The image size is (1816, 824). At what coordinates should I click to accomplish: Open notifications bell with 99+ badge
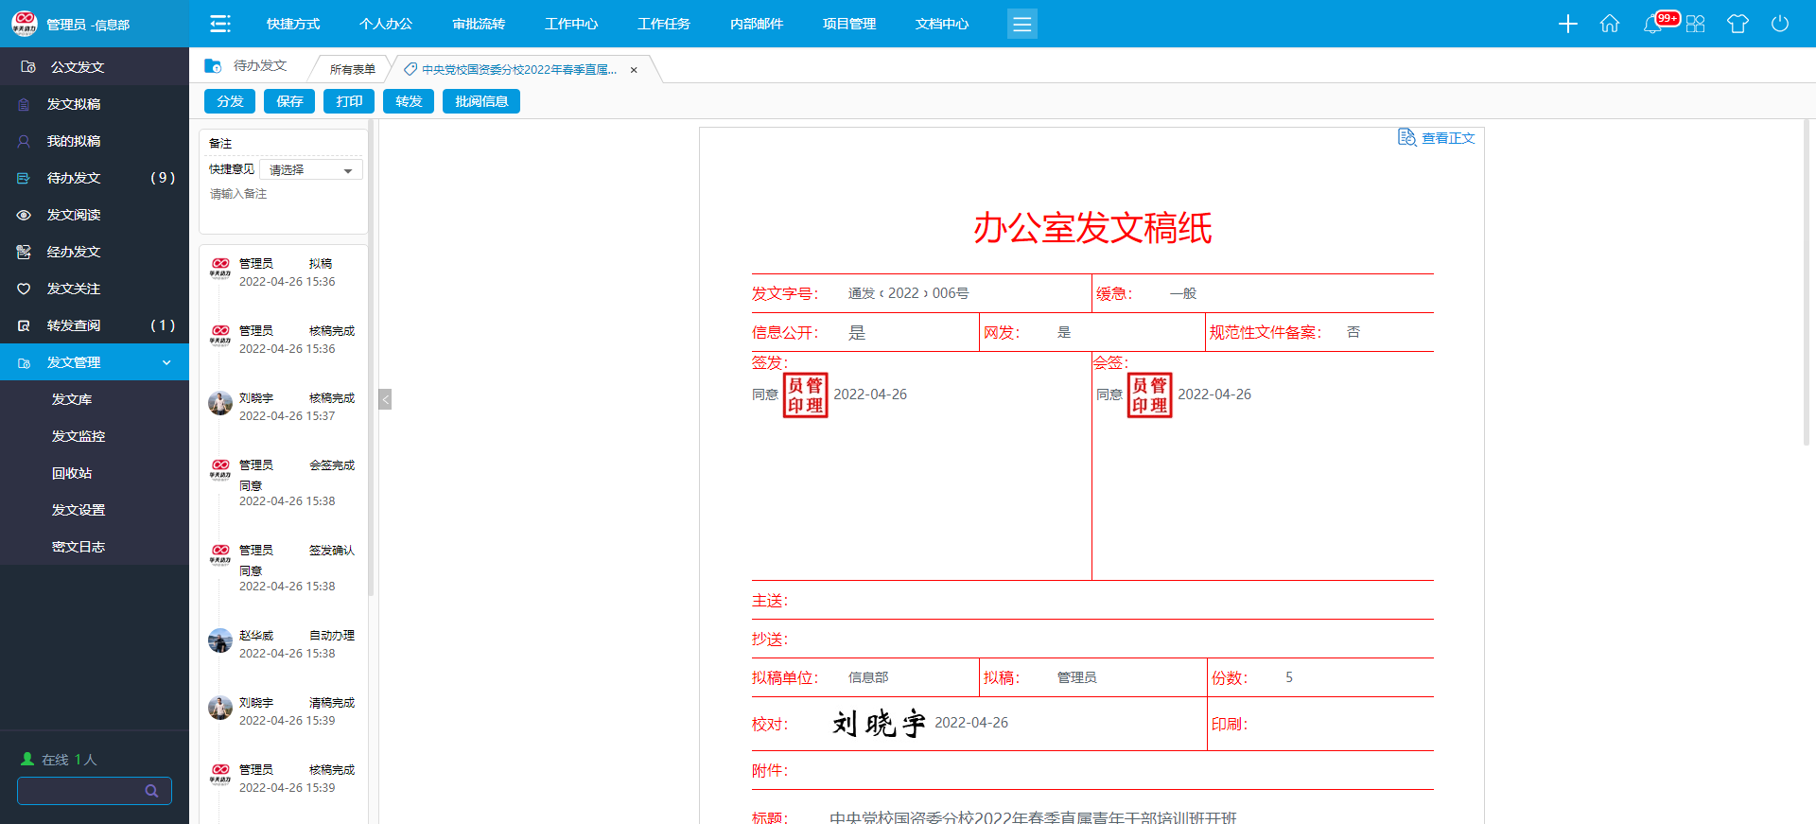1653,24
